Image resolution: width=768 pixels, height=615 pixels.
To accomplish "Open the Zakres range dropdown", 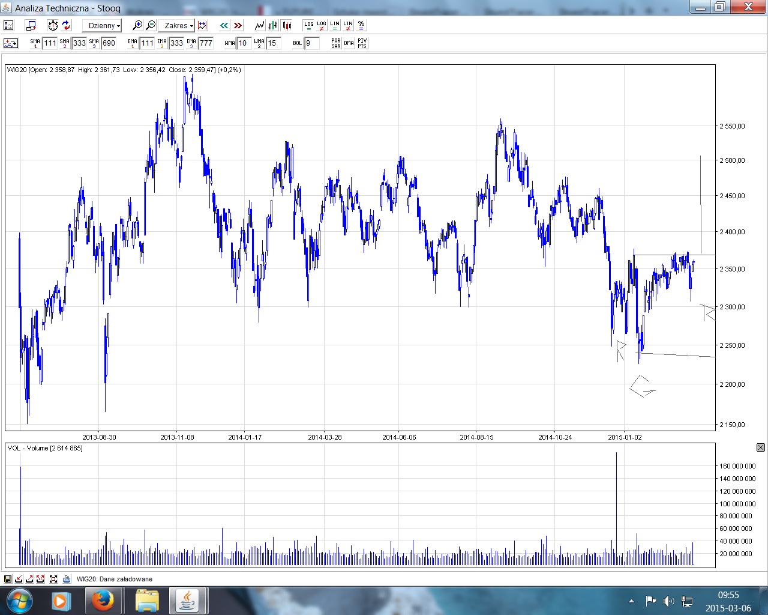I will [177, 25].
